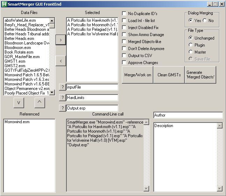
Task: Select Poorly Placed Object Fix entry
Action: pyautogui.click(x=27, y=93)
